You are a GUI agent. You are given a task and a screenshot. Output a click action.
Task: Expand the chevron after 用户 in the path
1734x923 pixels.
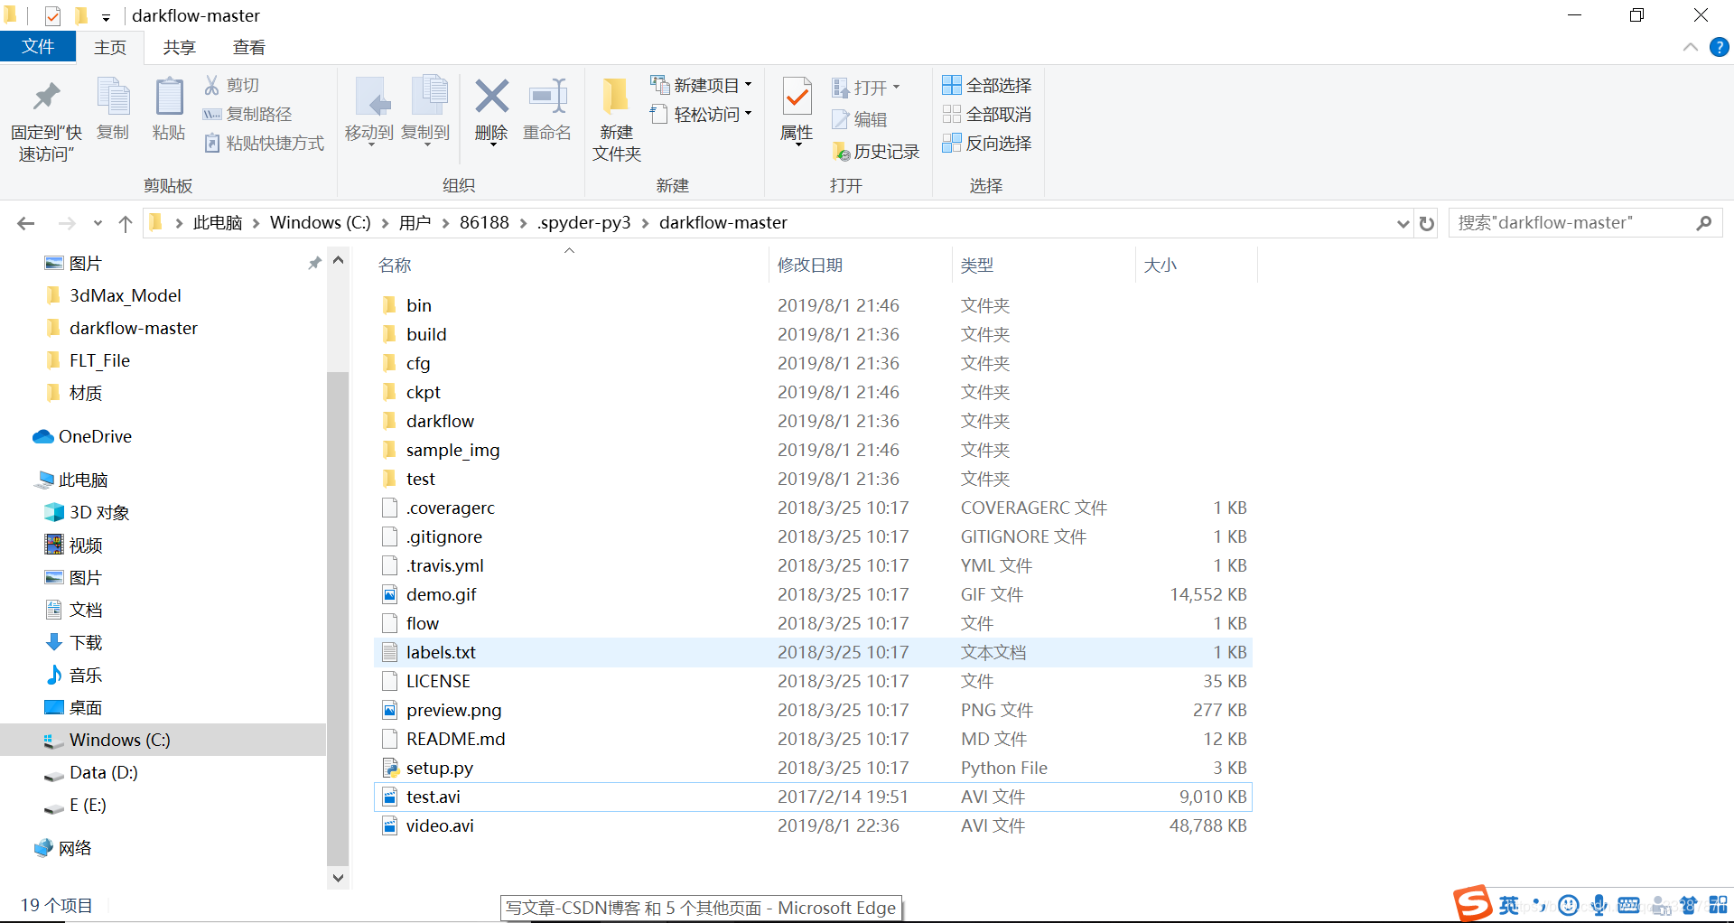(445, 223)
